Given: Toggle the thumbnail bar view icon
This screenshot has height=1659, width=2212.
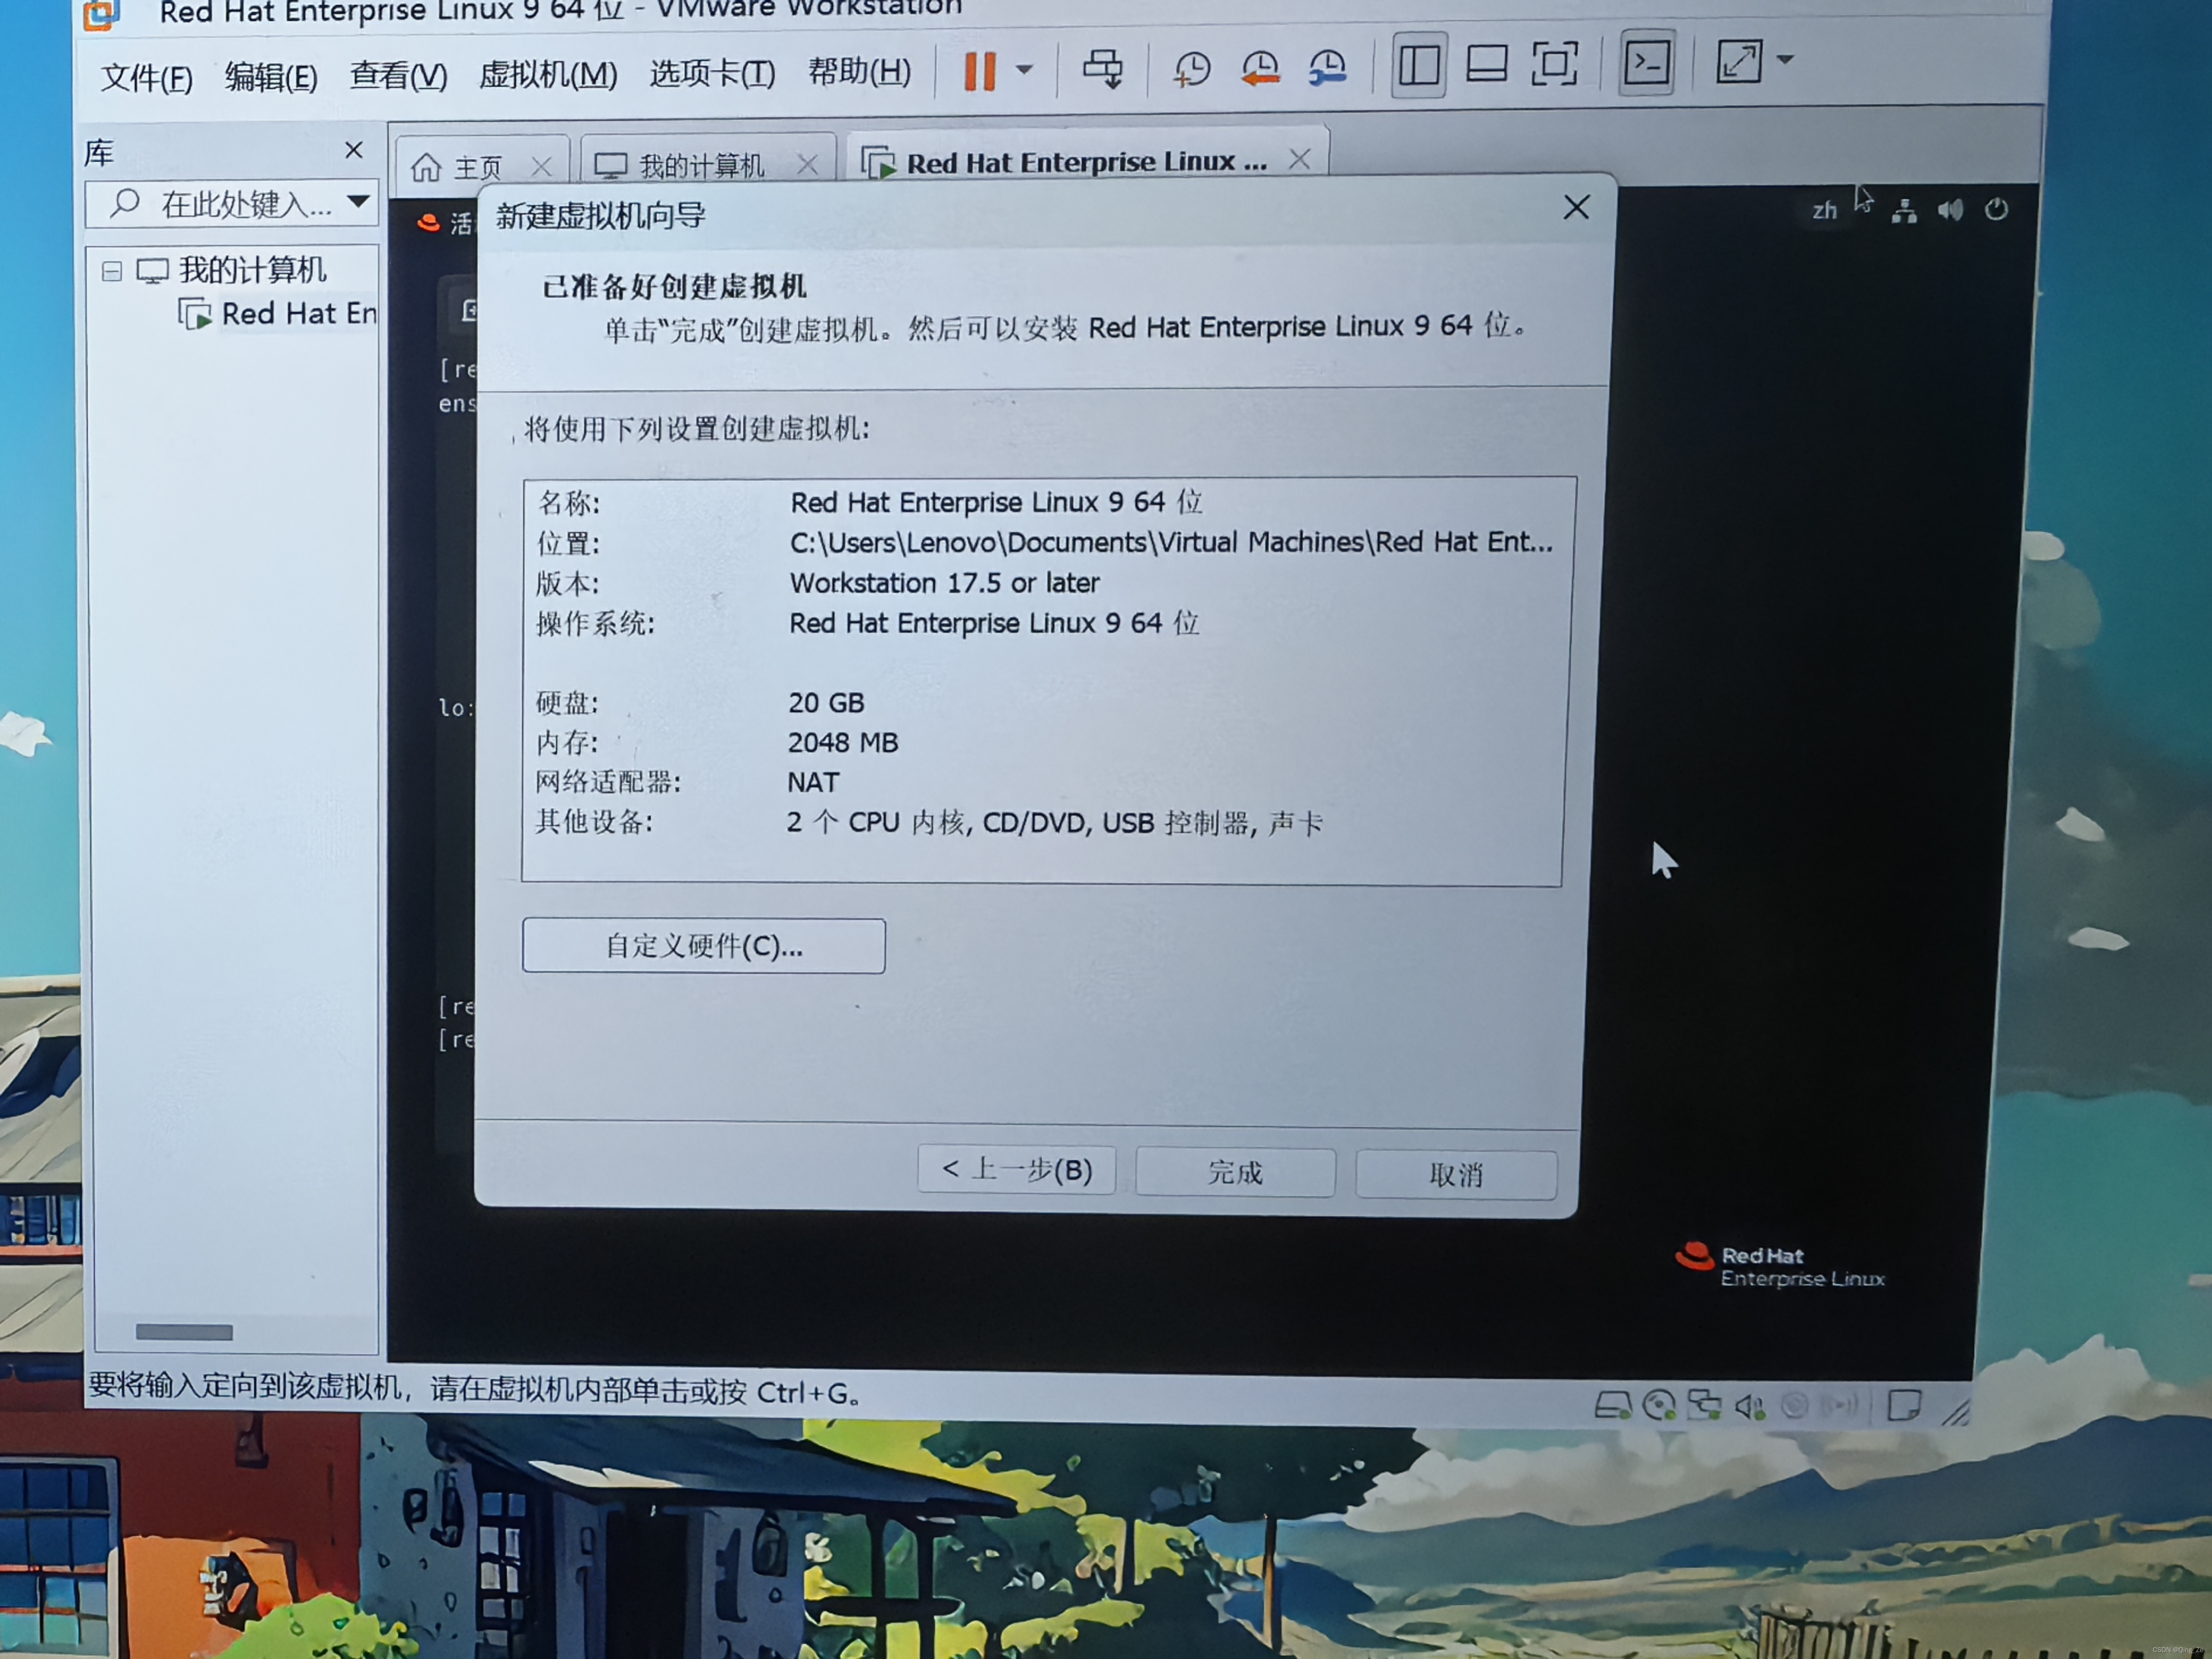Looking at the screenshot, I should click(x=1486, y=64).
